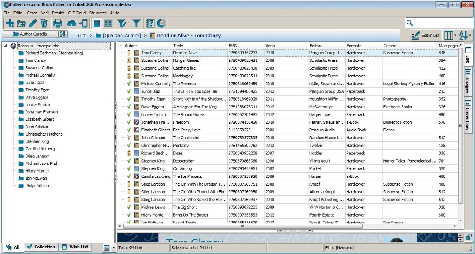
Task: Click the Add Books Automatically icon
Action: pyautogui.click(x=10, y=23)
